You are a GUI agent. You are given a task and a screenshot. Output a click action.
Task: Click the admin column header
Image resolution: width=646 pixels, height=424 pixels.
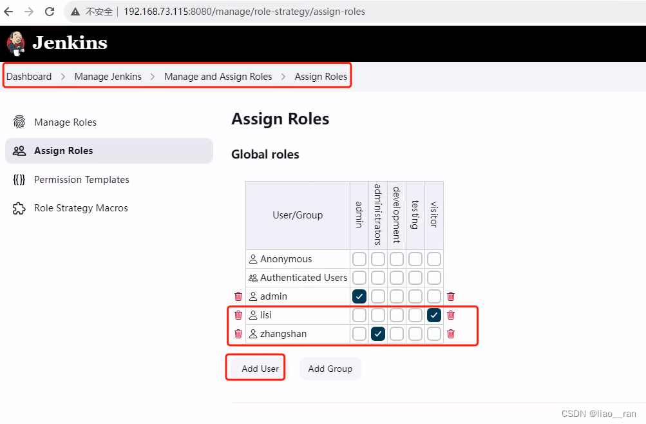pyautogui.click(x=359, y=215)
